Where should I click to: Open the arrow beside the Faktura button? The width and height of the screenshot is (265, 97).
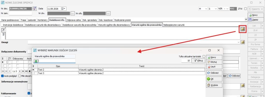tap(262, 49)
